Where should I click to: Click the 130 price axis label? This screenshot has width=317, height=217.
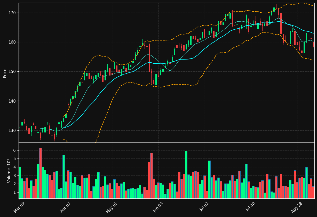[x=12, y=130]
